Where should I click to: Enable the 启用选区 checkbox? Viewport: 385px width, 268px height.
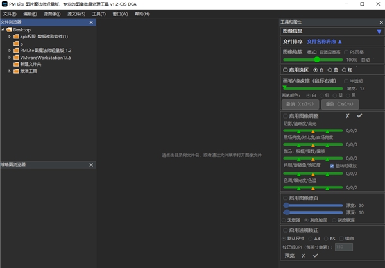[x=285, y=70]
